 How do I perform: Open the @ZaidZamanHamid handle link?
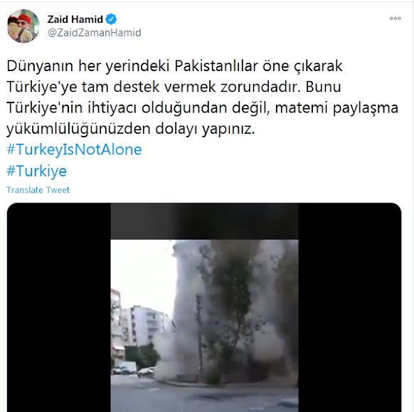(95, 33)
